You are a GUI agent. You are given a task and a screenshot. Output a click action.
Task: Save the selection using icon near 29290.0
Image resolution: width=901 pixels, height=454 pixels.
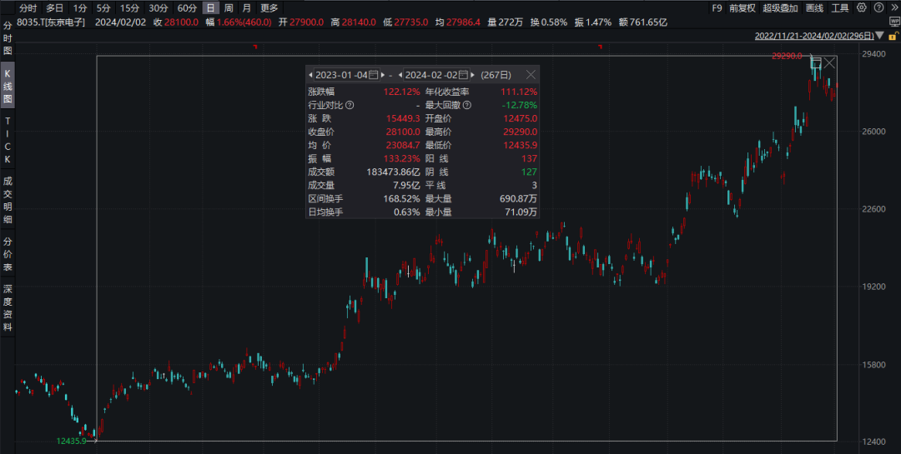[x=816, y=62]
